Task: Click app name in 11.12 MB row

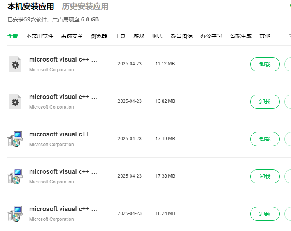Action: [x=63, y=60]
